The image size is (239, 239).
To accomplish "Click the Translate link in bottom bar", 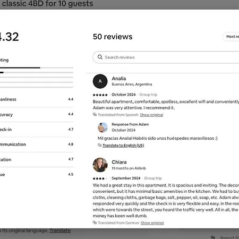I will pos(60,231).
